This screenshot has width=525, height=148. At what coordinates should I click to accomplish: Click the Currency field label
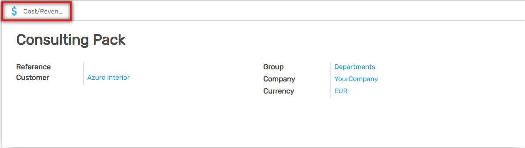click(279, 91)
